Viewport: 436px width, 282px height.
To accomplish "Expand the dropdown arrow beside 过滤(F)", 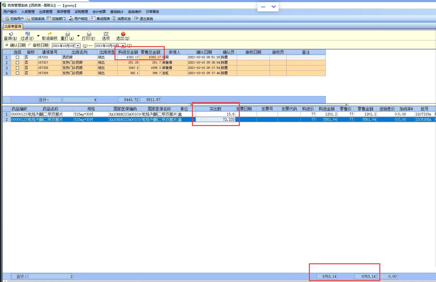I will pyautogui.click(x=38, y=36).
